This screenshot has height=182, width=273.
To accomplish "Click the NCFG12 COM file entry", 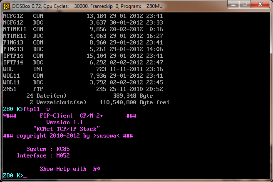I will click(23, 16).
